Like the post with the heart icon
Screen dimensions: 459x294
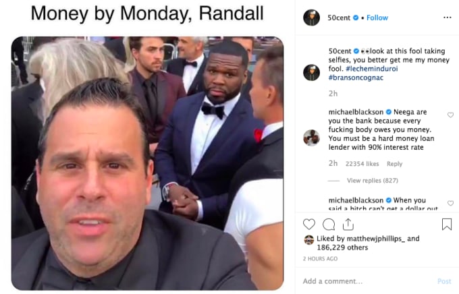309,225
